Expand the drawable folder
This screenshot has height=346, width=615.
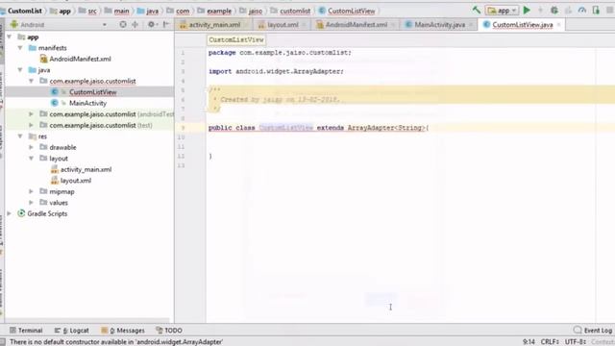coord(31,147)
